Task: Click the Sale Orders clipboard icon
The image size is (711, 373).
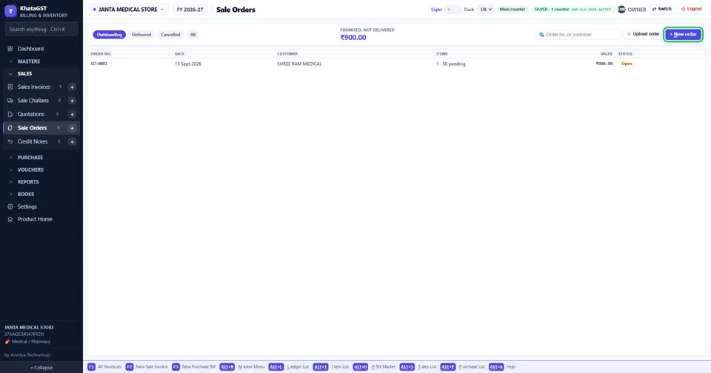Action: (x=10, y=128)
